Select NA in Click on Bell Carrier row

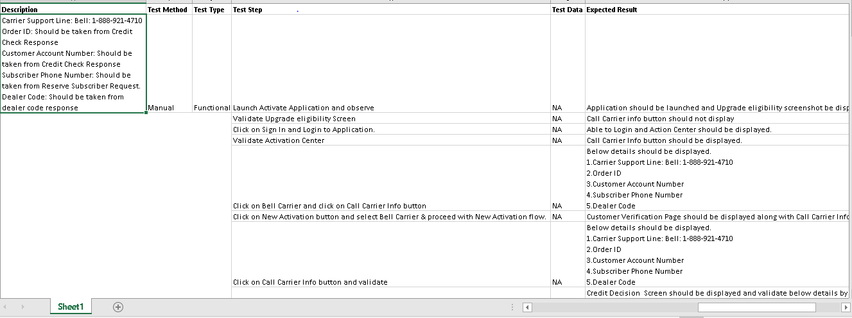568,179
